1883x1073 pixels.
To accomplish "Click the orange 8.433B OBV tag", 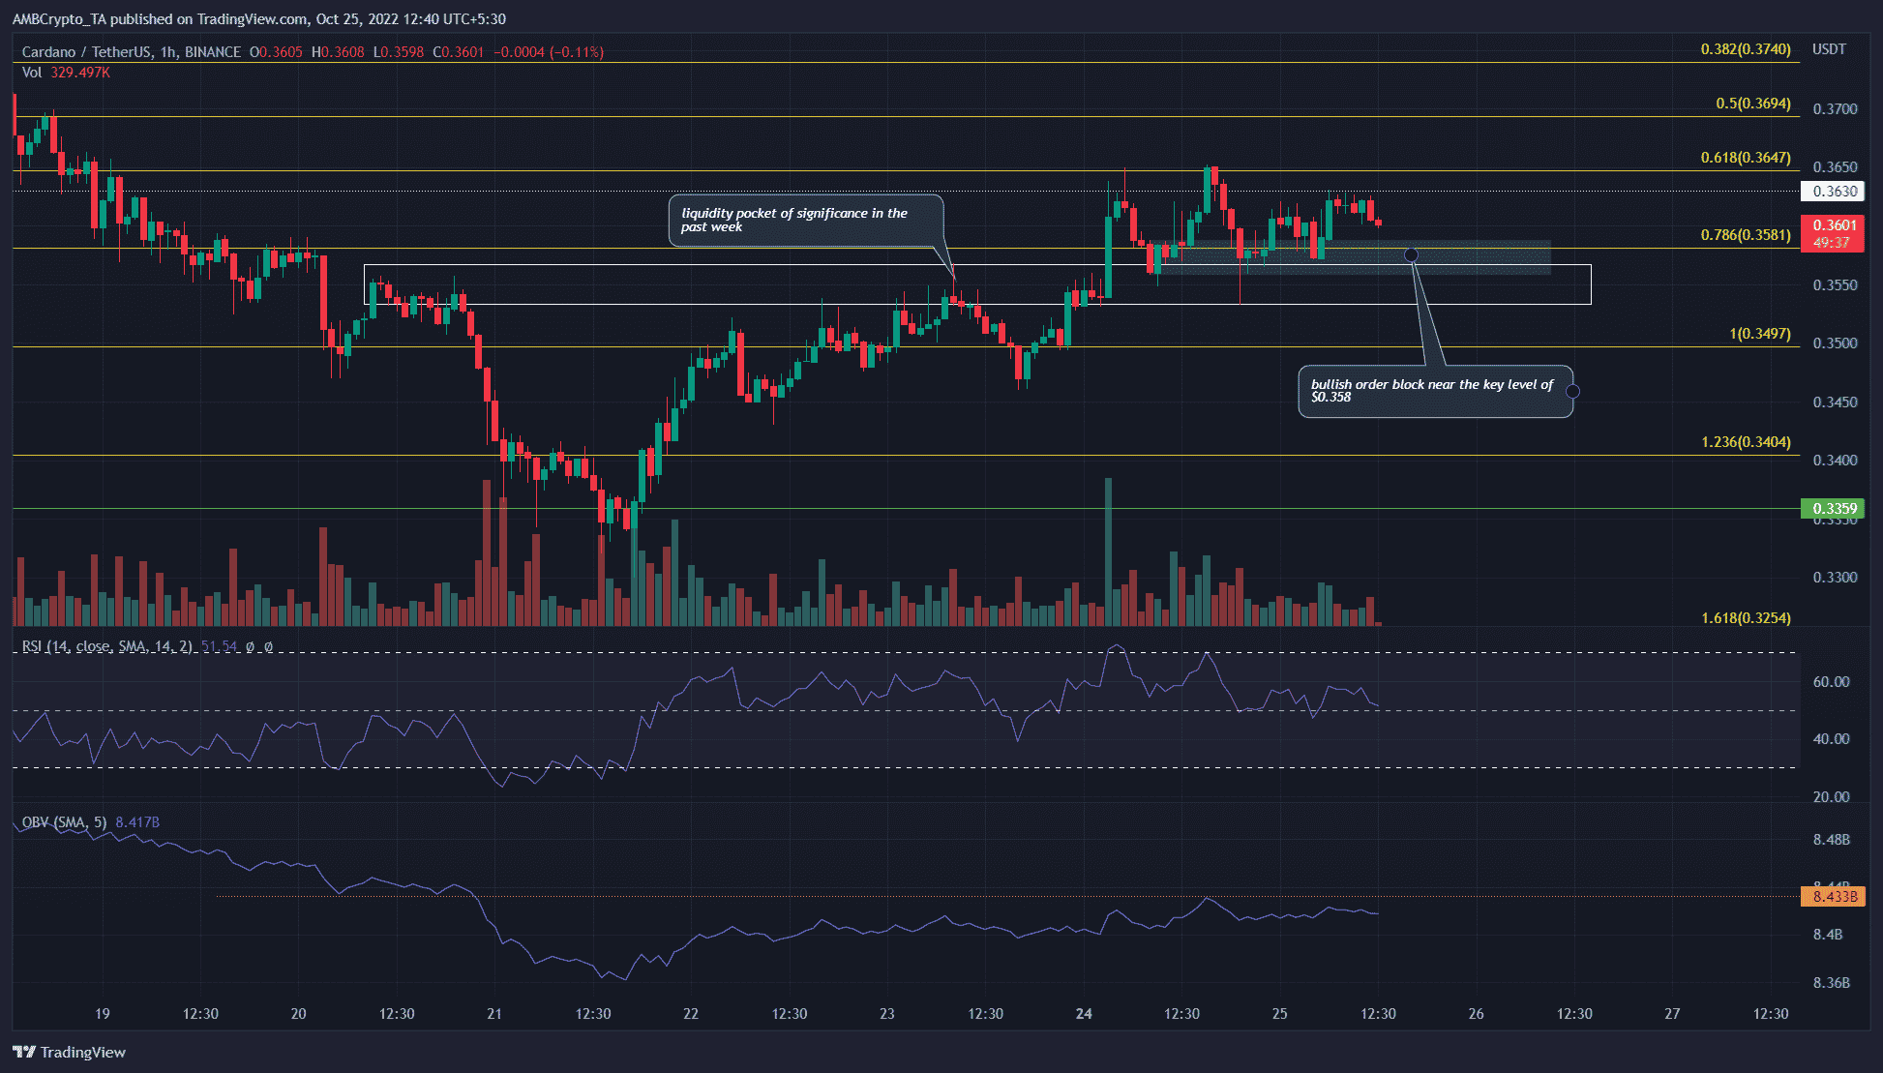I will click(x=1835, y=897).
